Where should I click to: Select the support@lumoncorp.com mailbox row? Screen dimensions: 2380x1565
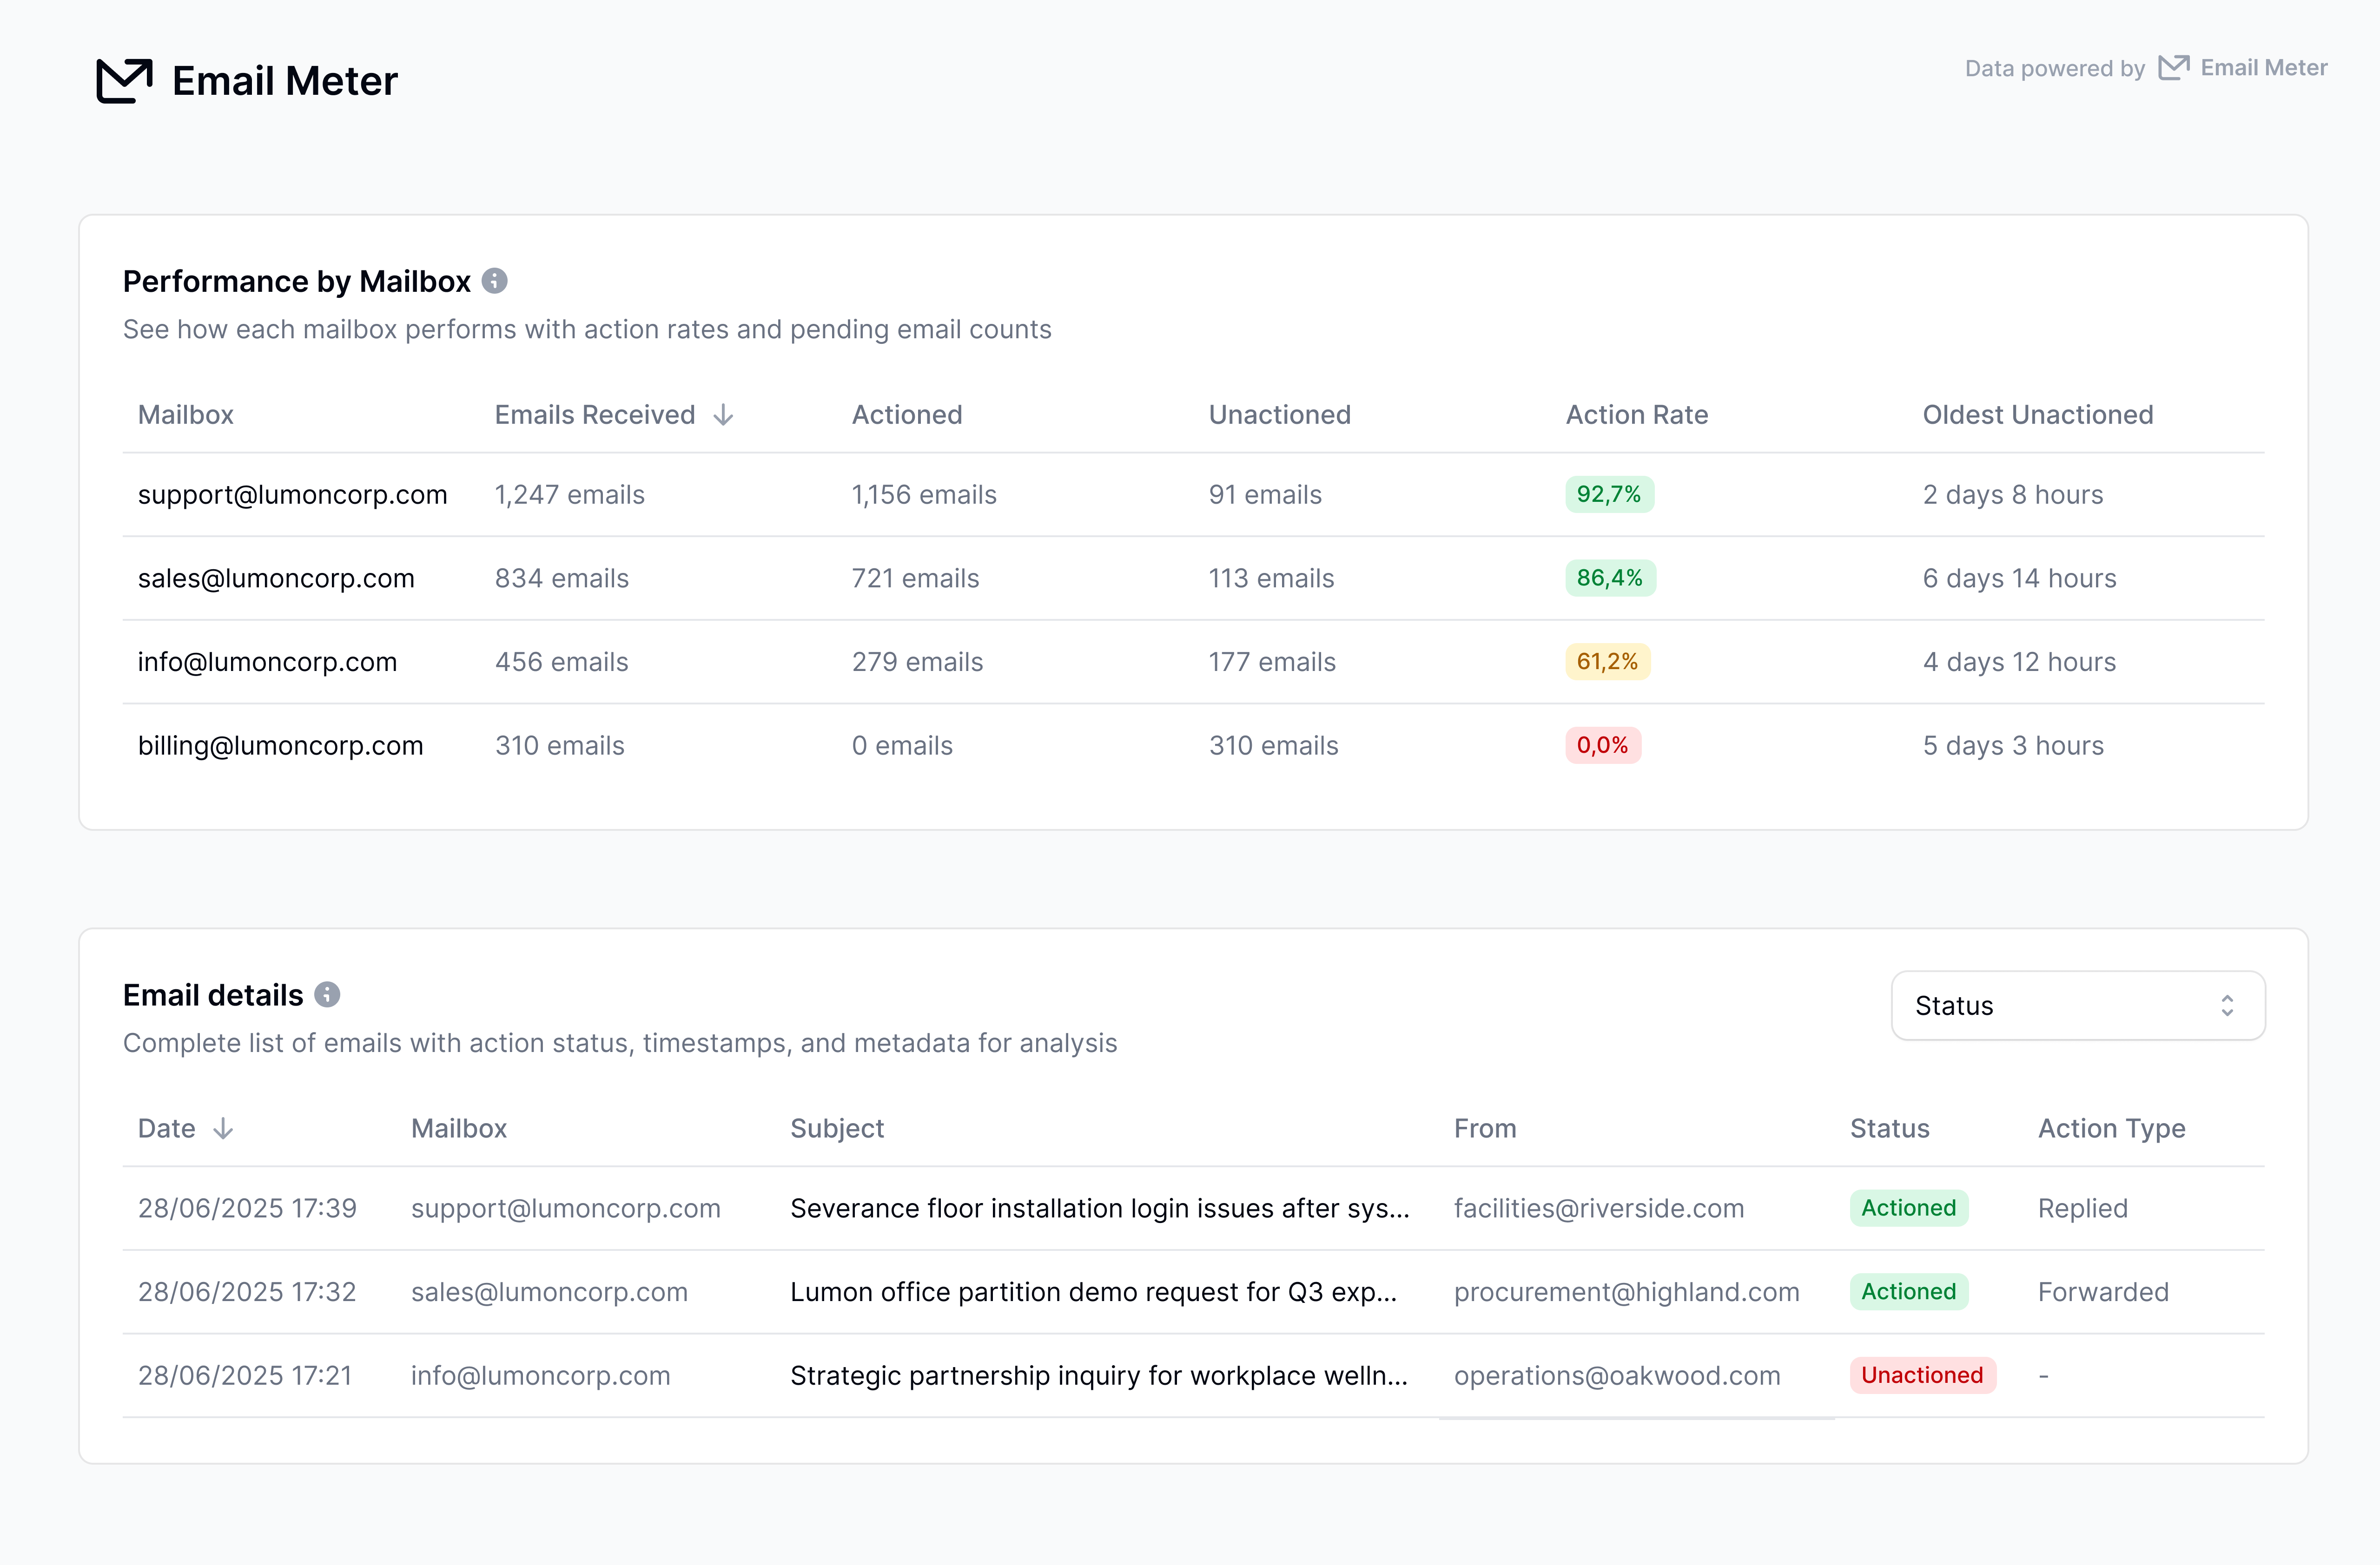click(x=292, y=495)
